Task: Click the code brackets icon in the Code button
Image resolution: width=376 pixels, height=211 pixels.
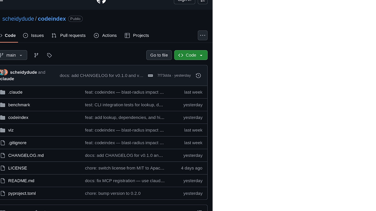Action: click(x=181, y=55)
